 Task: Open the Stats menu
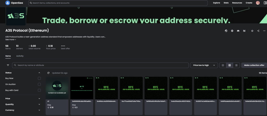[226, 3]
